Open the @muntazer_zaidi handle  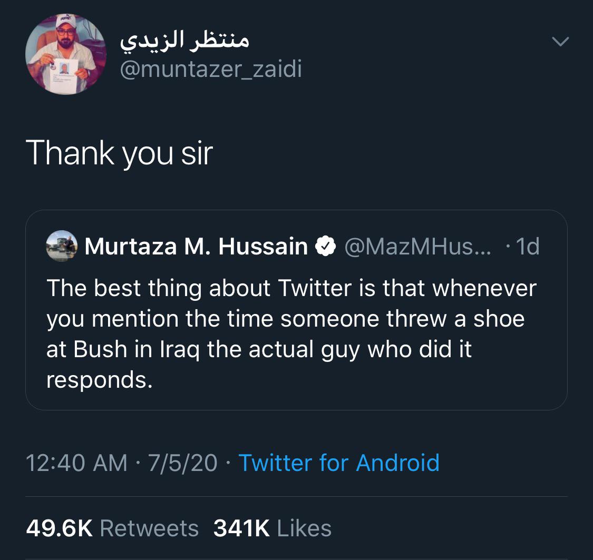211,70
